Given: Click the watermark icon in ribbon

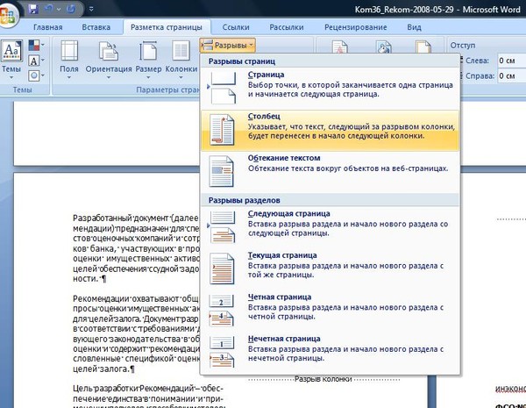Looking at the screenshot, I should coord(339,47).
